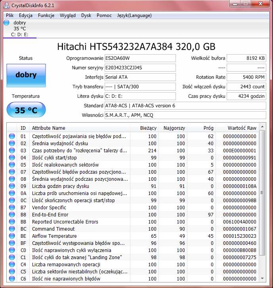Click the orb beside Command Timeout
This screenshot has height=288, width=273.
point(12,229)
